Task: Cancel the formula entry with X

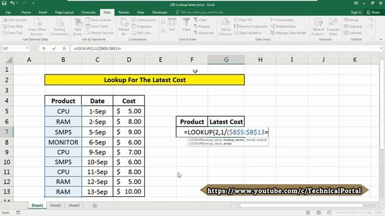Action: pos(44,49)
